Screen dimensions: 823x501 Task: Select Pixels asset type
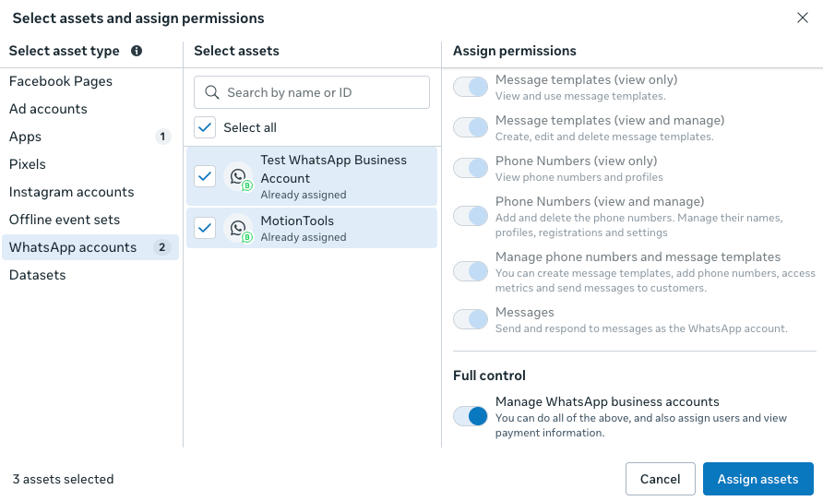pyautogui.click(x=90, y=164)
